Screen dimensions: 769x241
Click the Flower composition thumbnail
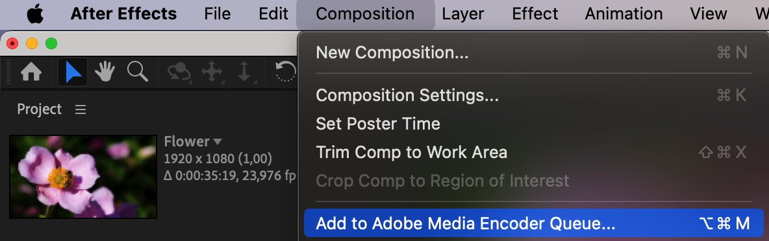pyautogui.click(x=83, y=177)
